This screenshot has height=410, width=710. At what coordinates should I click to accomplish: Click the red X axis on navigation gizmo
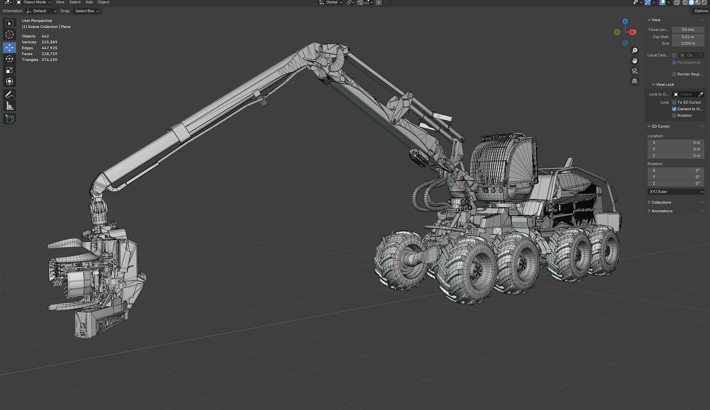click(x=632, y=32)
